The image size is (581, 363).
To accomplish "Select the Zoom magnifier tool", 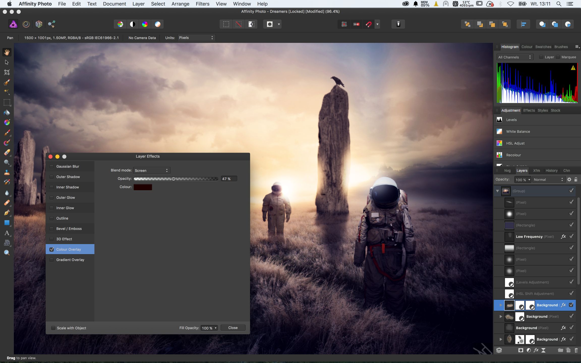I will (7, 253).
